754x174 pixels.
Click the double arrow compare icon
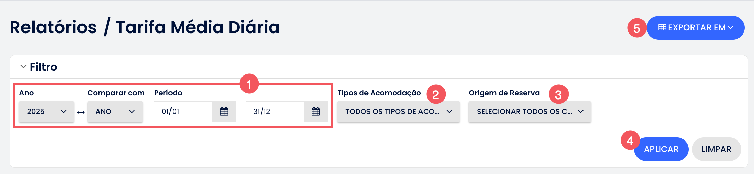(80, 112)
